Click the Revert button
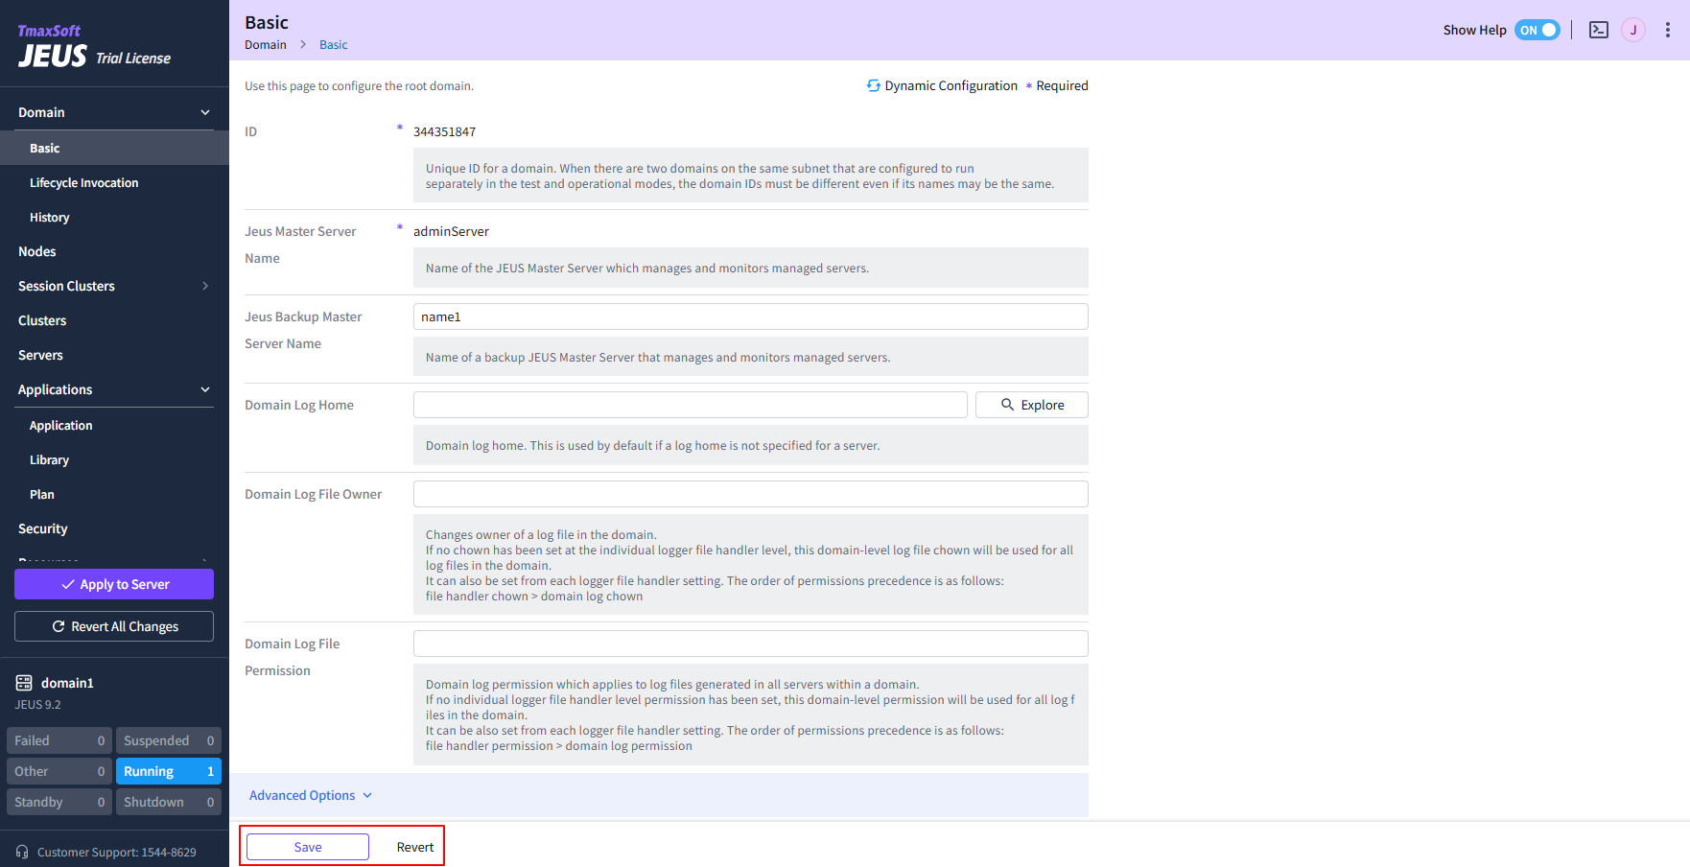1690x867 pixels. pos(414,847)
